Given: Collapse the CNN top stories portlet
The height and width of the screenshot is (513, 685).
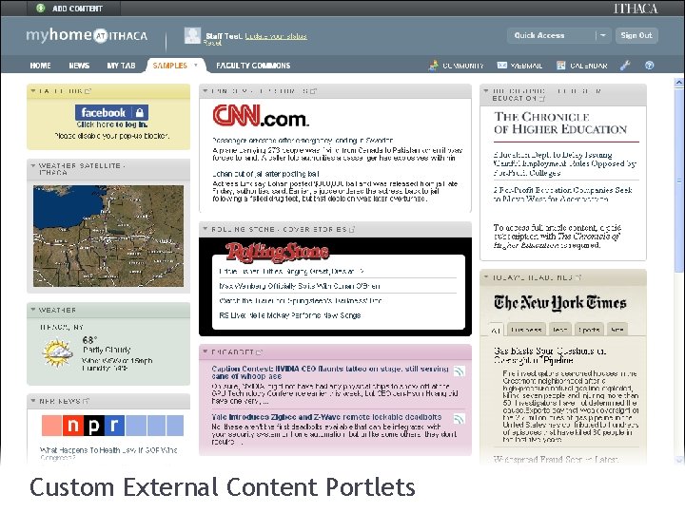Looking at the screenshot, I should click(205, 91).
